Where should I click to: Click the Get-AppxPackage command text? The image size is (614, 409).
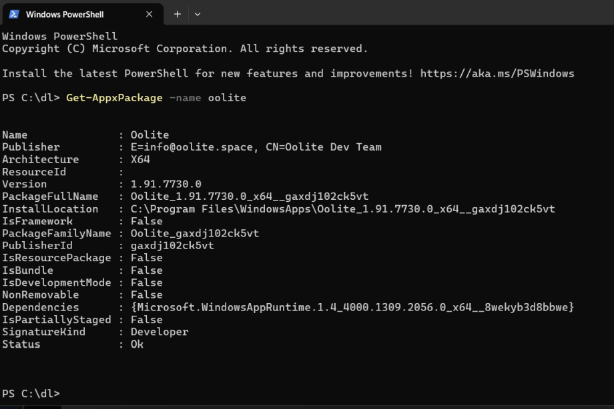pyautogui.click(x=114, y=98)
